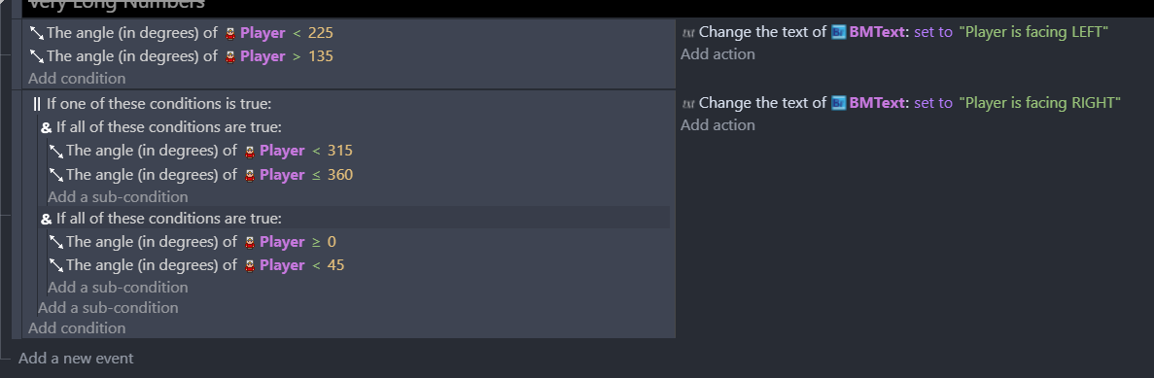Click text icon before "Player is facing RIGHT" action
This screenshot has width=1154, height=378.
tap(688, 103)
